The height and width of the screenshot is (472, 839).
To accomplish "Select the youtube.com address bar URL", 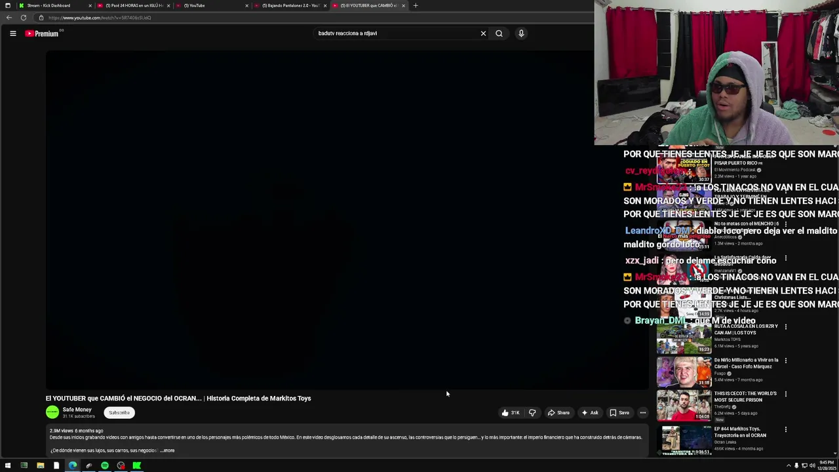I will (x=100, y=18).
